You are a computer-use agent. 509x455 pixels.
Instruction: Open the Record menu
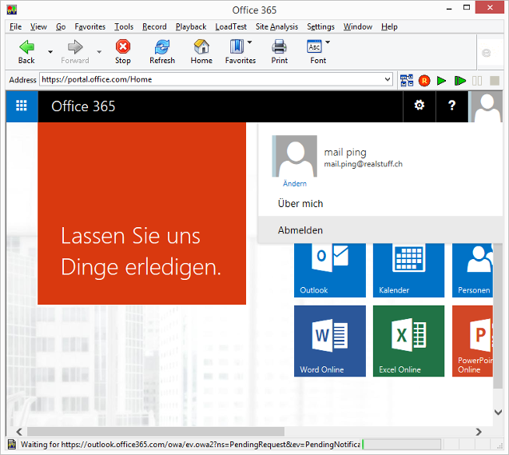154,26
